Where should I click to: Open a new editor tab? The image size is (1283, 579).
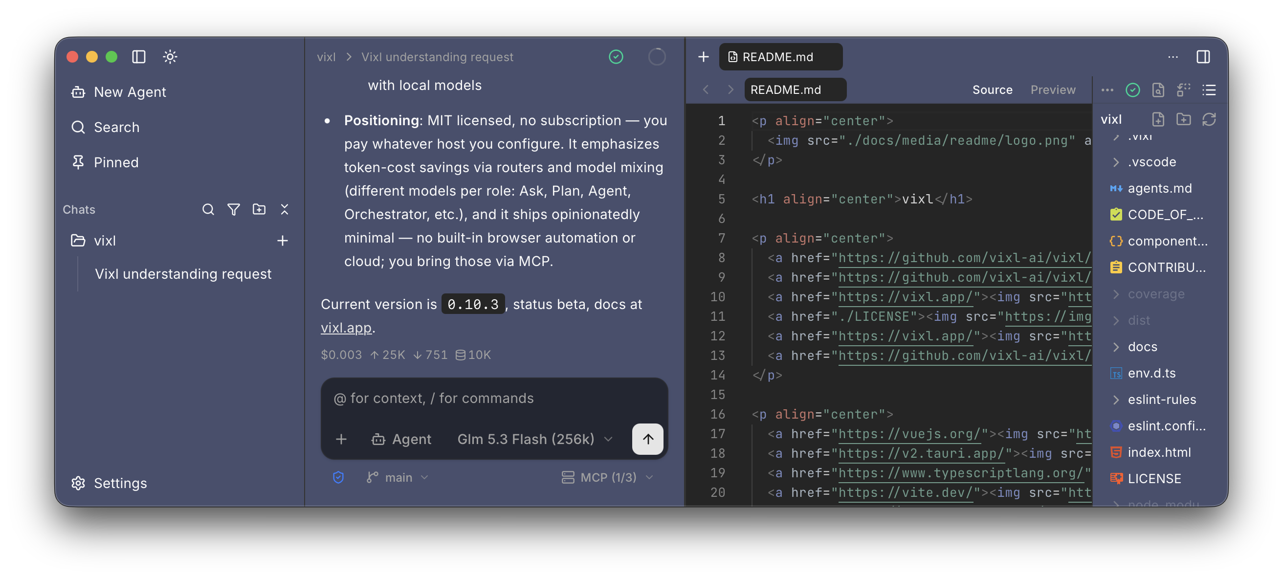click(703, 57)
